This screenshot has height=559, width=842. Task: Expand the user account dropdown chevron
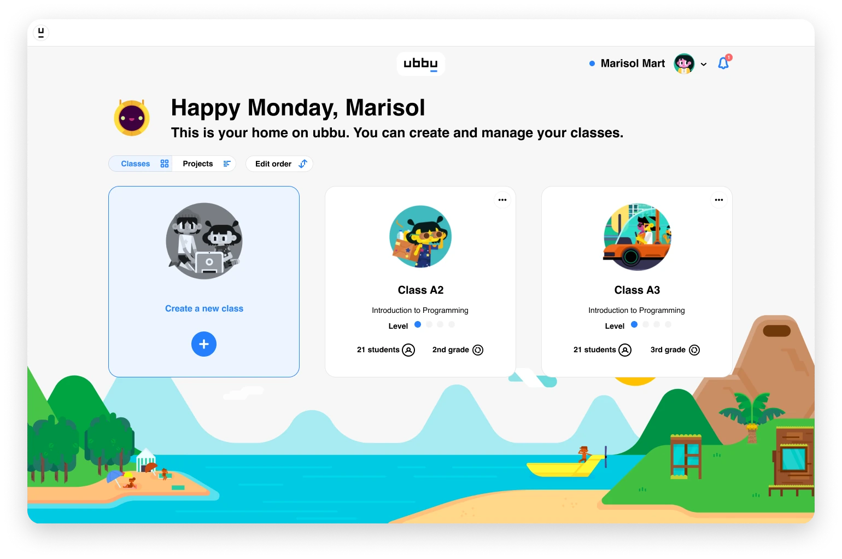pos(704,64)
